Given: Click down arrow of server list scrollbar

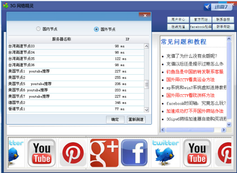Looking at the screenshot, I should pyautogui.click(x=146, y=110).
